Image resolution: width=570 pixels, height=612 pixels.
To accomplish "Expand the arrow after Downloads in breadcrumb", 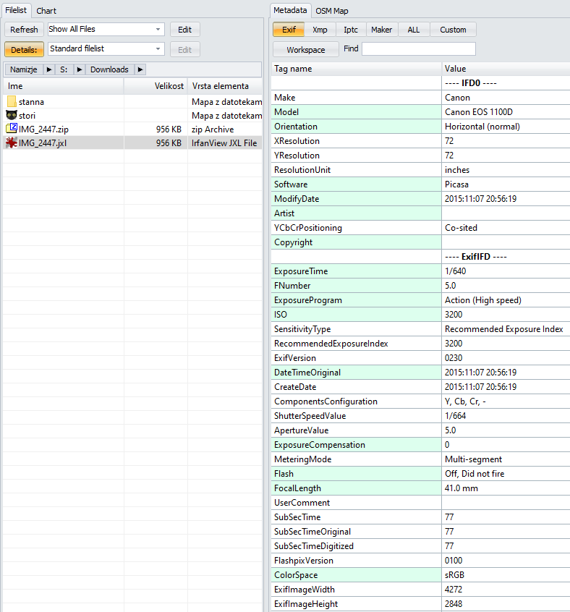I will (140, 69).
